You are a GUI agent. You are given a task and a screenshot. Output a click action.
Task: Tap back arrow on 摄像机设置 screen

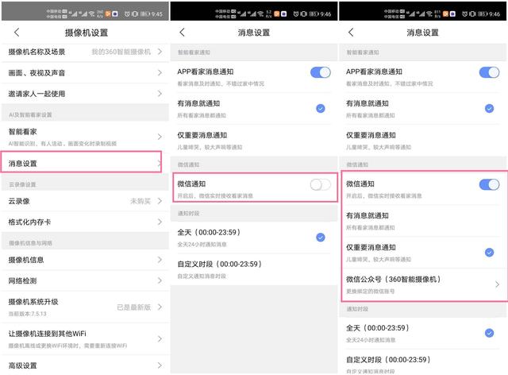[17, 32]
